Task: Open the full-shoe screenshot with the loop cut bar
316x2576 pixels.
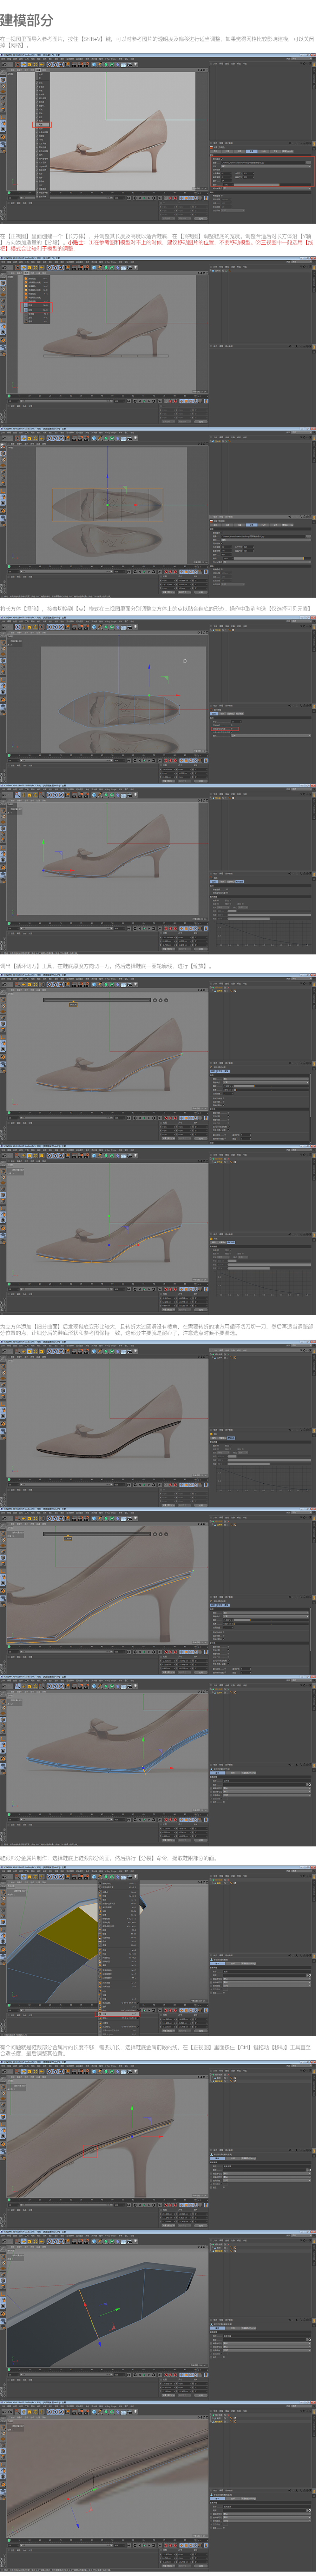Action: [158, 1058]
